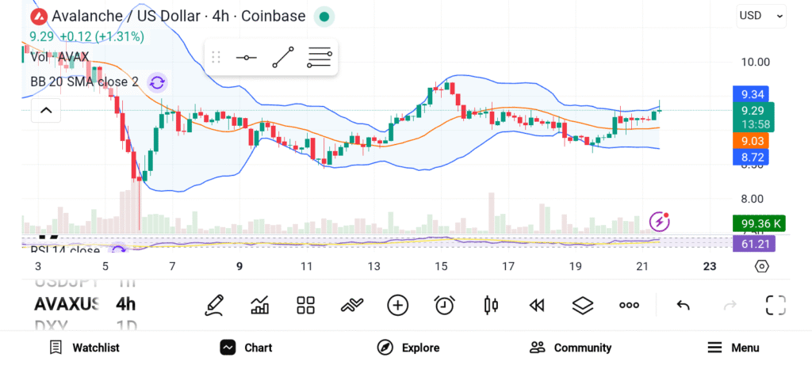
Task: Add a symbol with the plus icon
Action: click(x=397, y=305)
